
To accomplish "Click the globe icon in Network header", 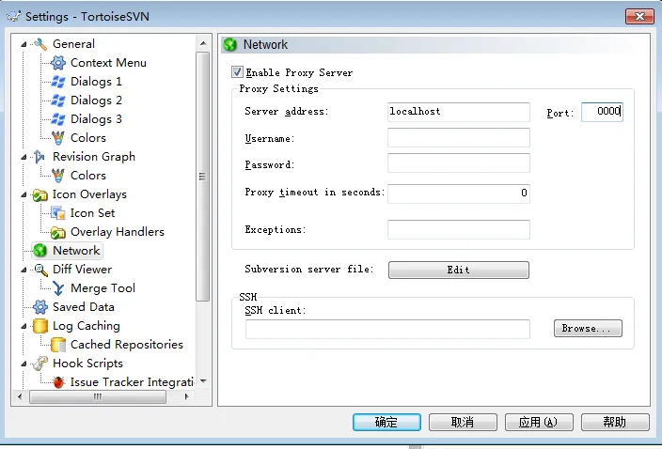I will (230, 44).
